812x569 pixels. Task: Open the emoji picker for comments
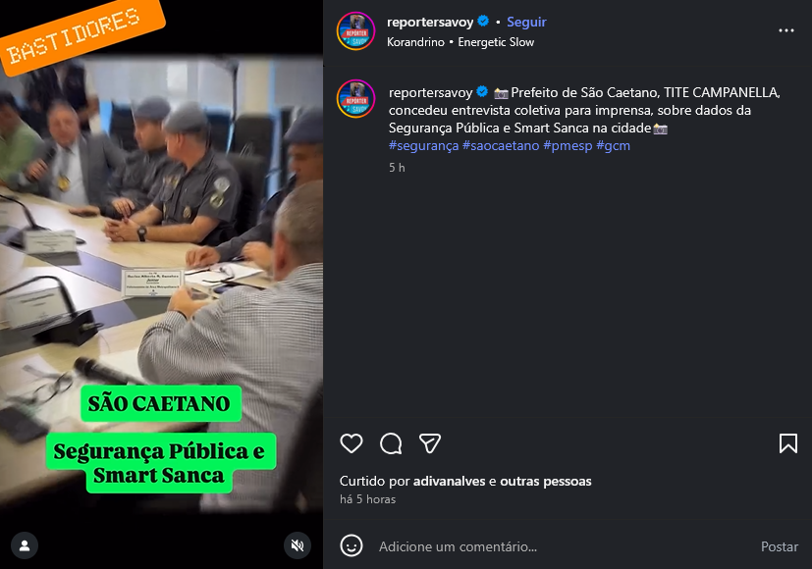coord(352,545)
